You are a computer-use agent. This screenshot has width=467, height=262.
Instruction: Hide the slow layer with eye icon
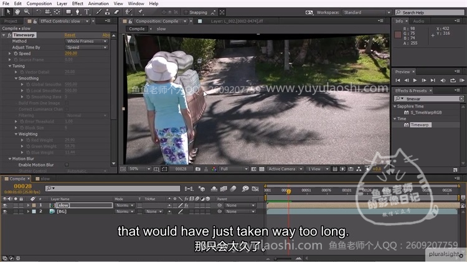click(x=5, y=205)
